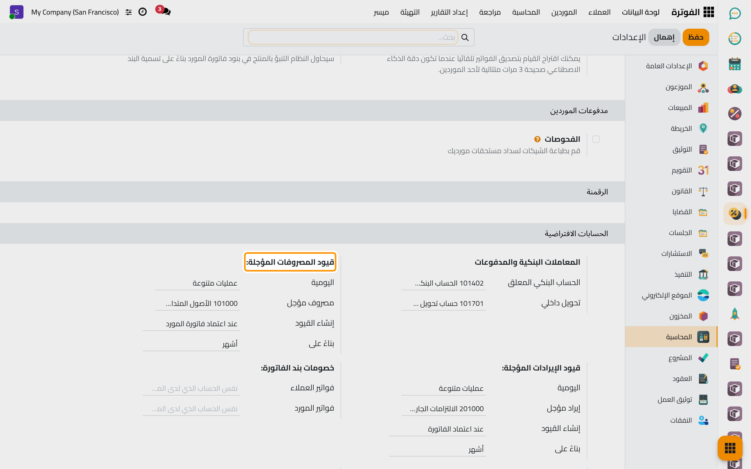Select المحاسبة in the settings sidebar

671,337
